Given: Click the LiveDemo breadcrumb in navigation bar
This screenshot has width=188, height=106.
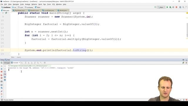Looking at the screenshot, I should click(6, 7).
